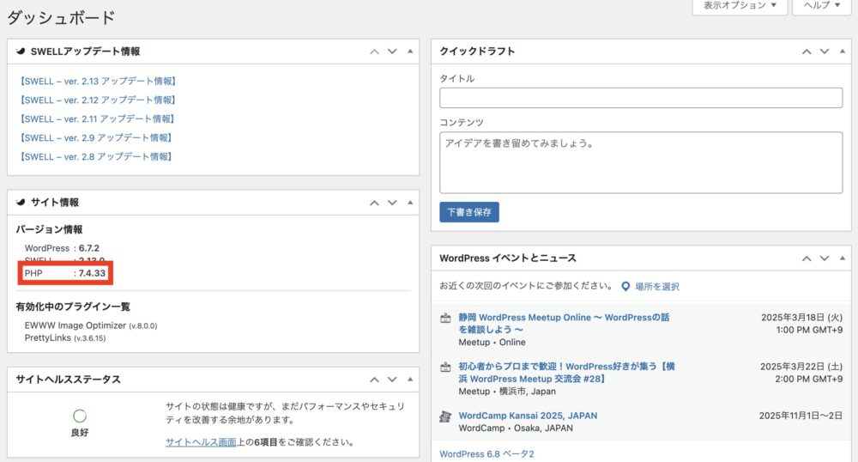Screen dimensions: 858x462
Task: Move WordPress イベントとニュース panel down
Action: coord(825,258)
